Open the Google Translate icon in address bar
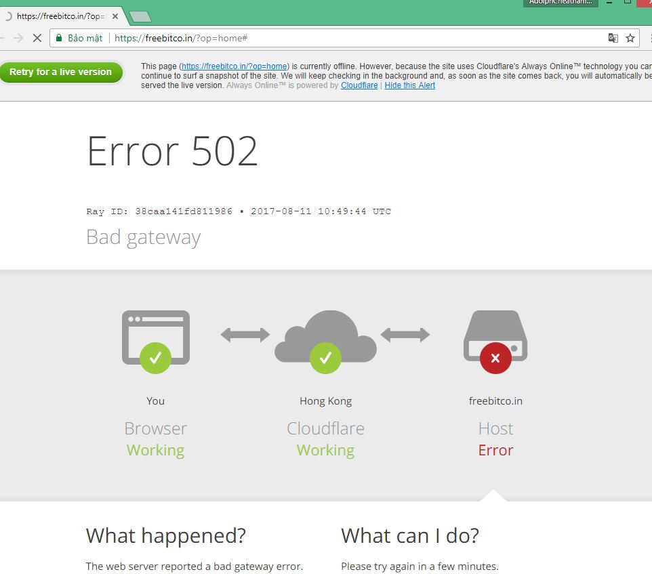 point(613,38)
